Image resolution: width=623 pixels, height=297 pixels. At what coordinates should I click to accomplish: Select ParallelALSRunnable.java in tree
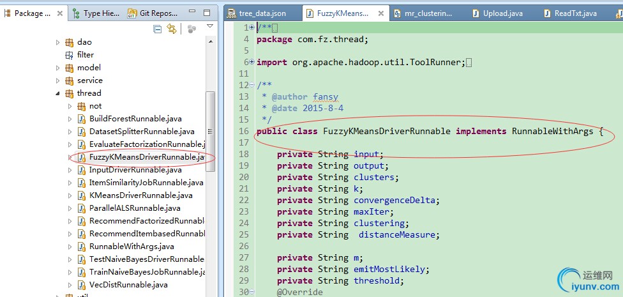[x=135, y=208]
